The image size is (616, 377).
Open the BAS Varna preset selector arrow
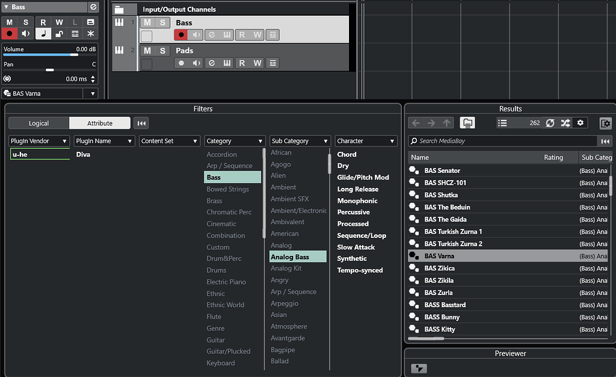coord(92,93)
